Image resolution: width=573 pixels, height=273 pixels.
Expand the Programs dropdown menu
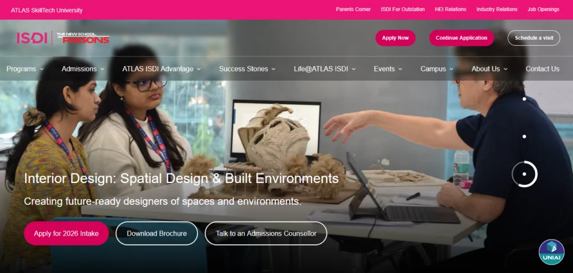pos(25,69)
